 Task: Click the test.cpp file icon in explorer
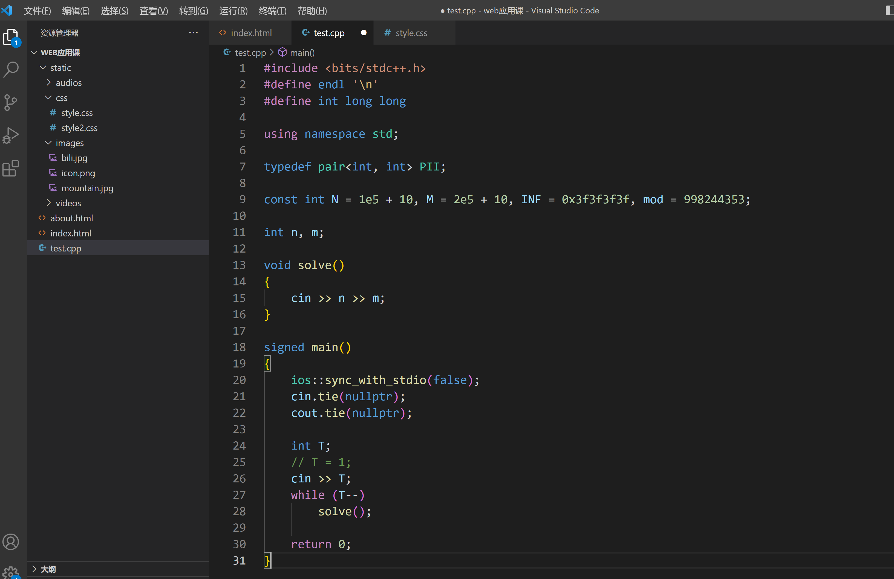tap(42, 248)
